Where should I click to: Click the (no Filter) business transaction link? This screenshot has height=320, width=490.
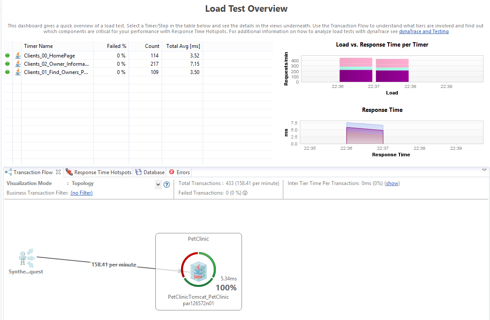(x=81, y=193)
